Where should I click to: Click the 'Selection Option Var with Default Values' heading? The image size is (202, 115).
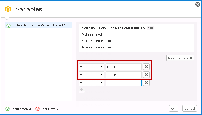[113, 28]
